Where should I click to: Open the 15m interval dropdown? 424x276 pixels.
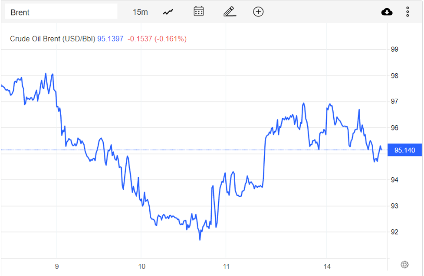pyautogui.click(x=140, y=12)
